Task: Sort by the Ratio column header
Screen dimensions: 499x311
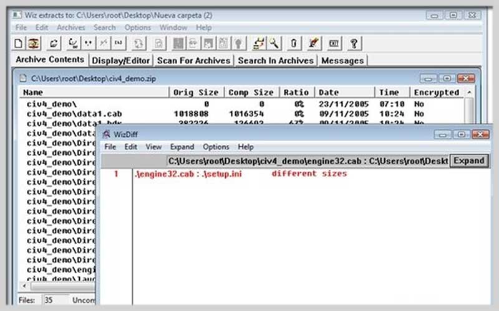Action: 297,92
